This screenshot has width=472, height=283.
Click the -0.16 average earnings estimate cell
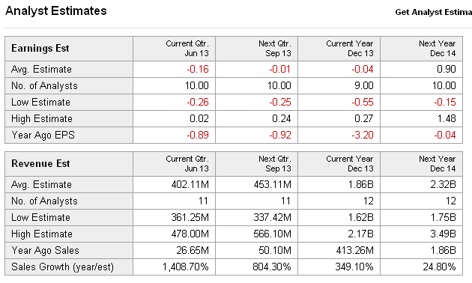[174, 70]
